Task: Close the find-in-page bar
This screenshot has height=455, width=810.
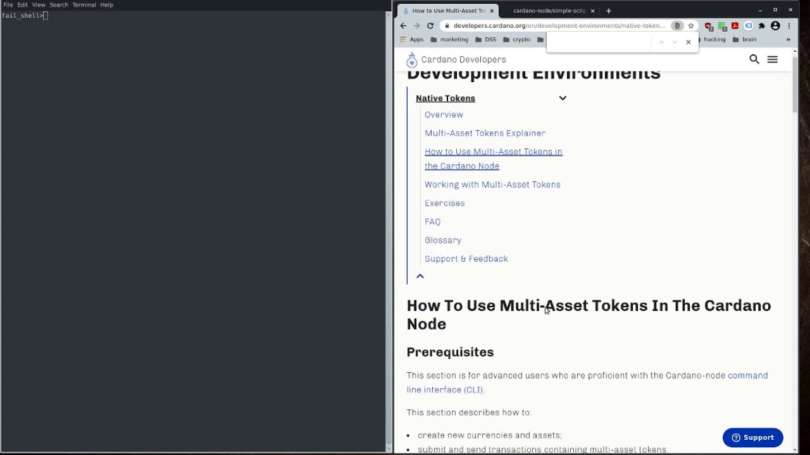Action: tap(688, 42)
